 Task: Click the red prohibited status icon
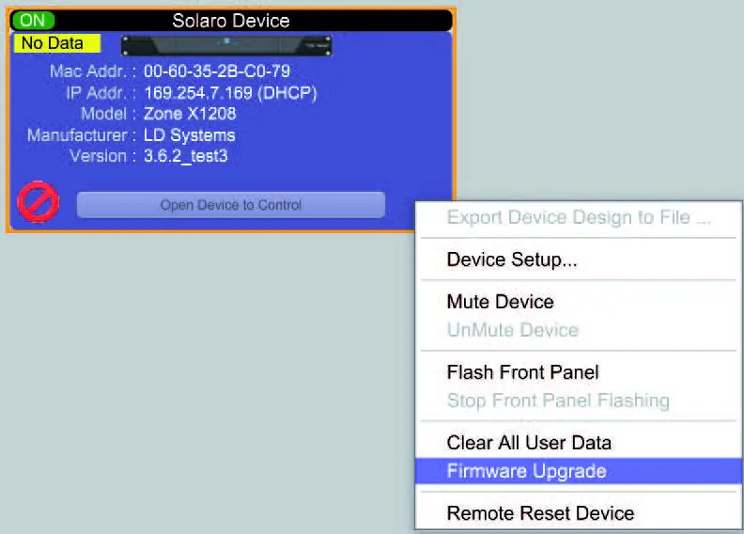39,202
